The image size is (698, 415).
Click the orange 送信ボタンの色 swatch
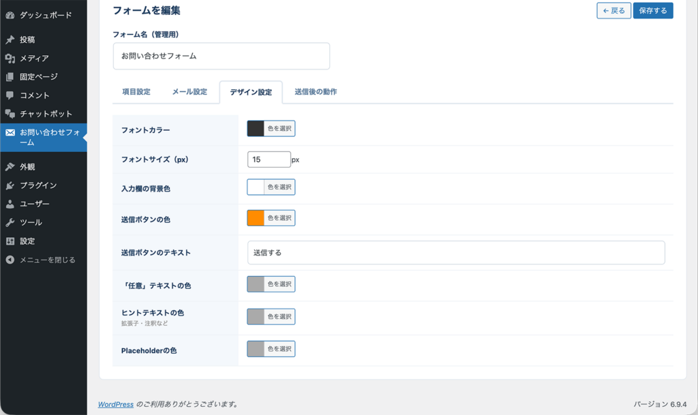tap(256, 218)
